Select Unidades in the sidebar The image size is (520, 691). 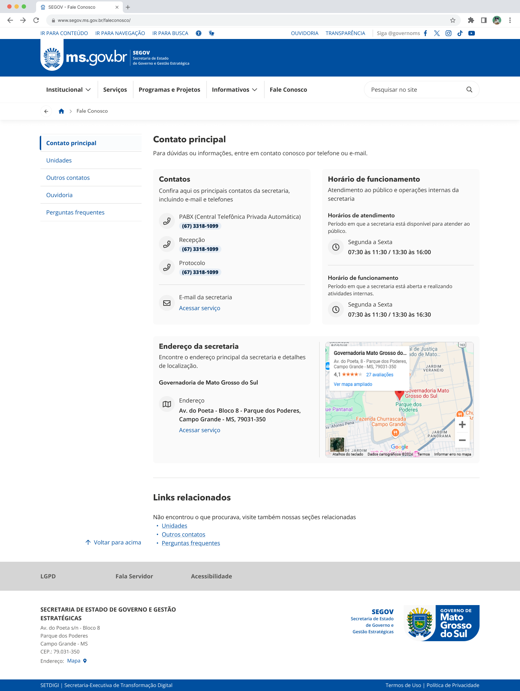(59, 160)
